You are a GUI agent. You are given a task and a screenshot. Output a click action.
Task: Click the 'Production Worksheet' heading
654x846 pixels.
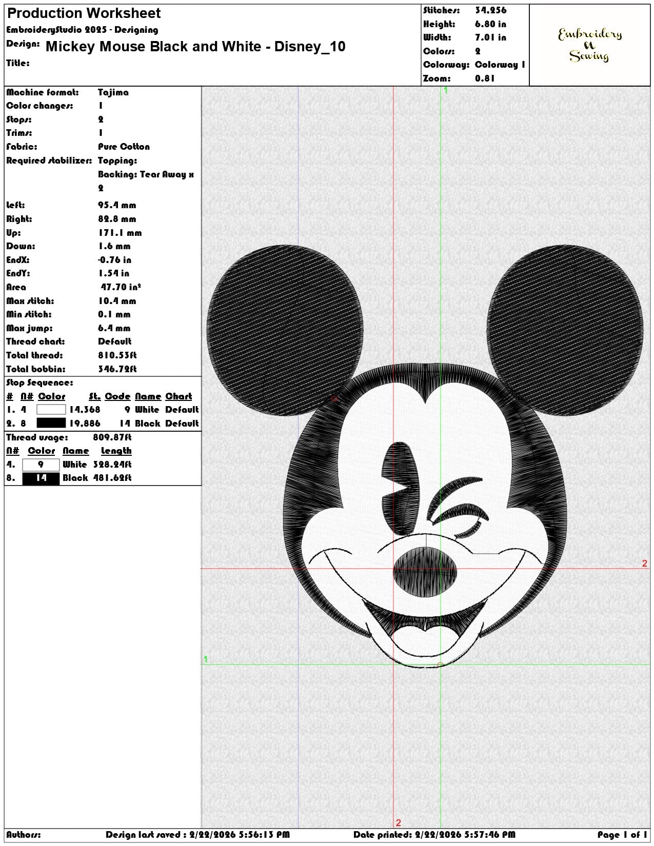(84, 13)
